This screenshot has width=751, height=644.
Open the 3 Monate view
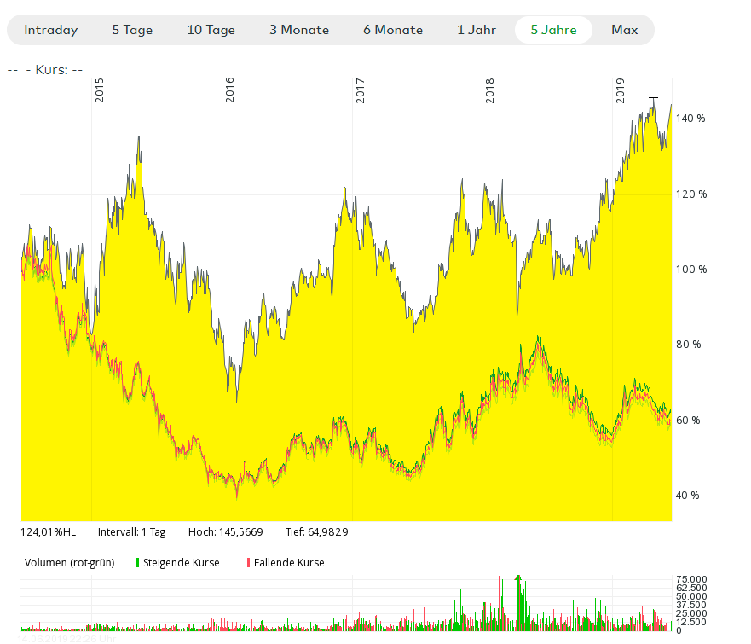[299, 30]
